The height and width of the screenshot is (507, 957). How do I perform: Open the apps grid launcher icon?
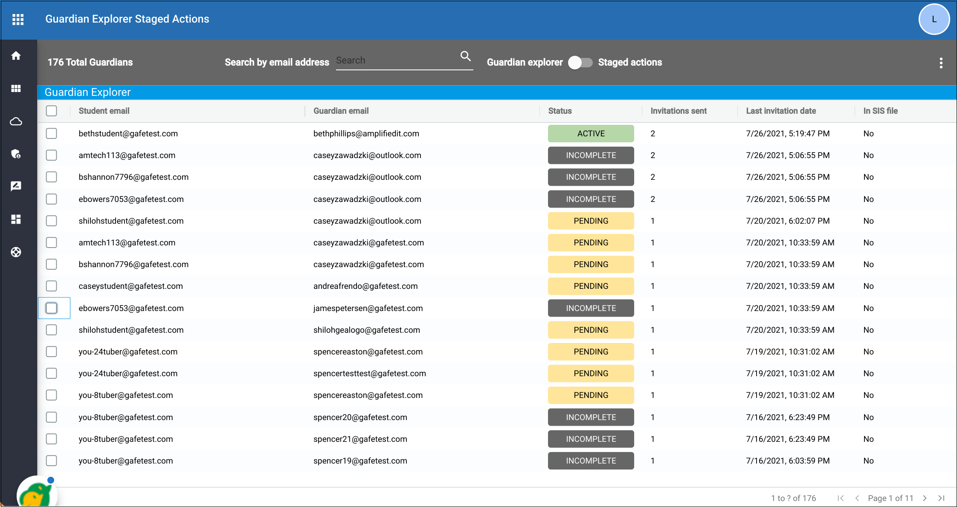(18, 19)
